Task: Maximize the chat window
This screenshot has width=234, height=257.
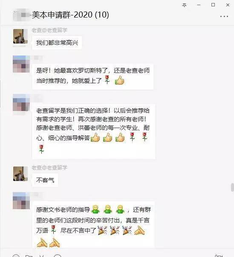Action: click(x=213, y=5)
